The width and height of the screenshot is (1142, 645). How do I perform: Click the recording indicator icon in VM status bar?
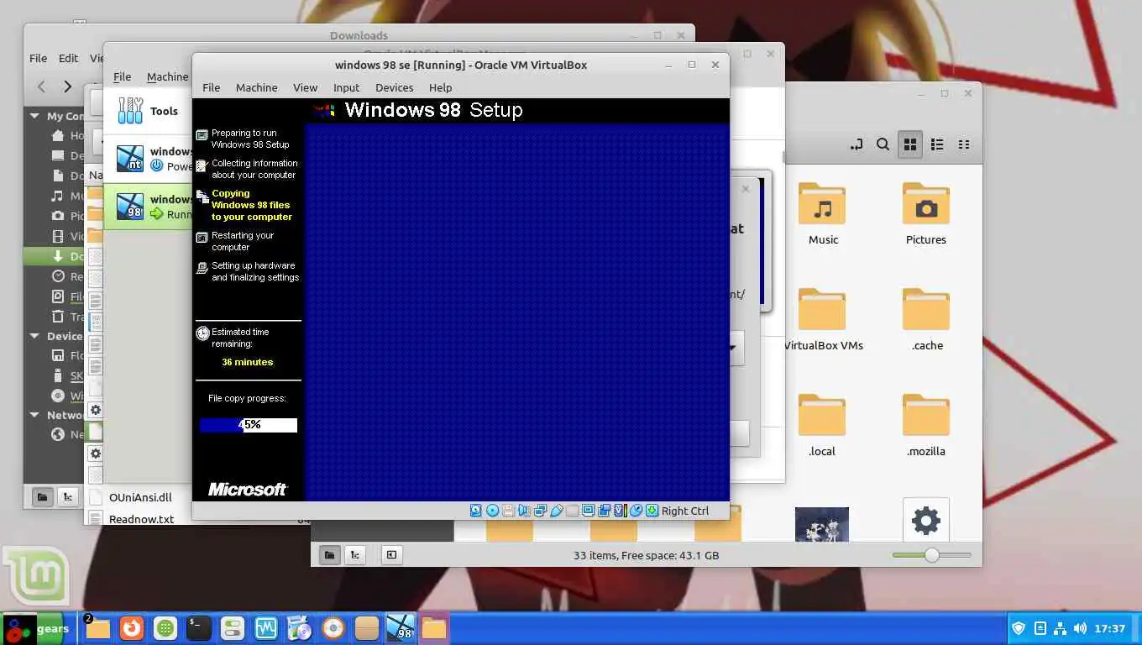click(x=604, y=511)
